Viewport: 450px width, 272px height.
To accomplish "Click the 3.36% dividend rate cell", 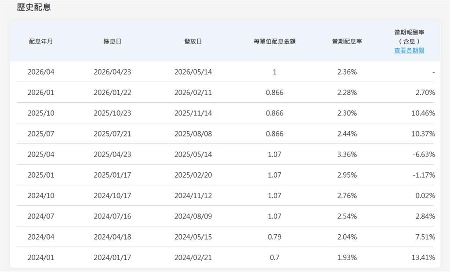I will [x=347, y=154].
